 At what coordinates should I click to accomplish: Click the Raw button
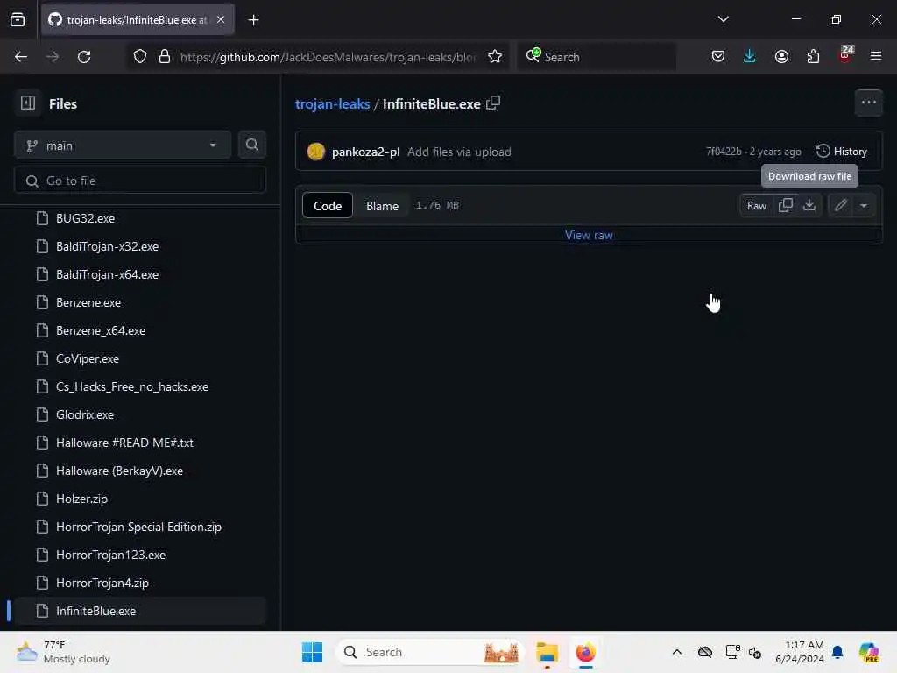point(756,205)
